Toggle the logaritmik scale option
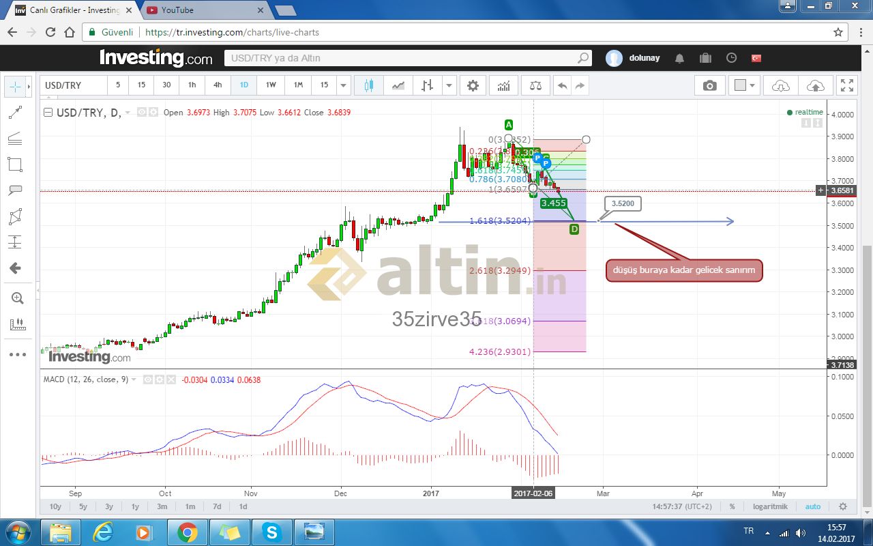 [770, 506]
